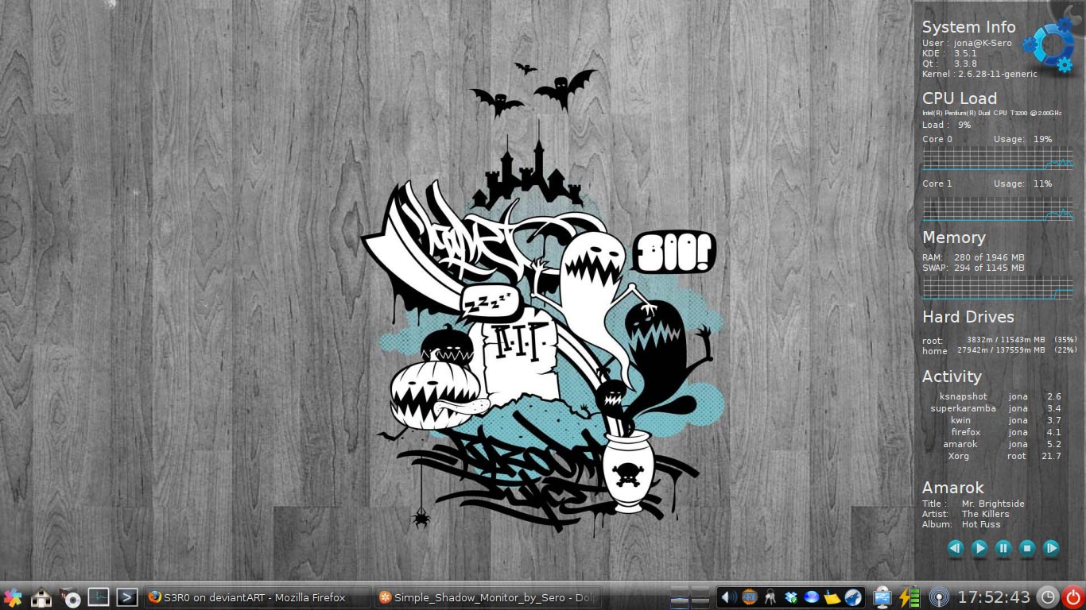The width and height of the screenshot is (1086, 610).
Task: Open the battery power management icon
Action: click(910, 597)
